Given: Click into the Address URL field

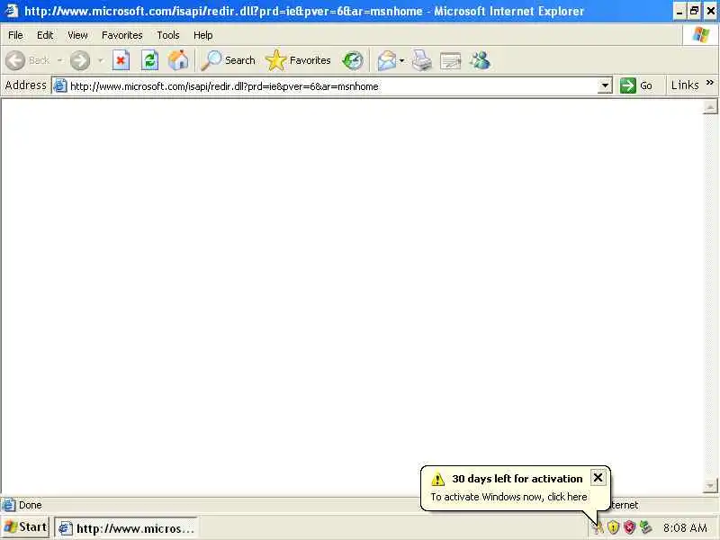Looking at the screenshot, I should click(332, 85).
